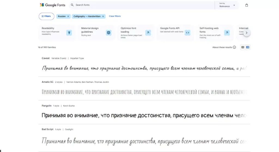Open the Filters panel
The width and height of the screenshot is (279, 152).
tap(46, 16)
